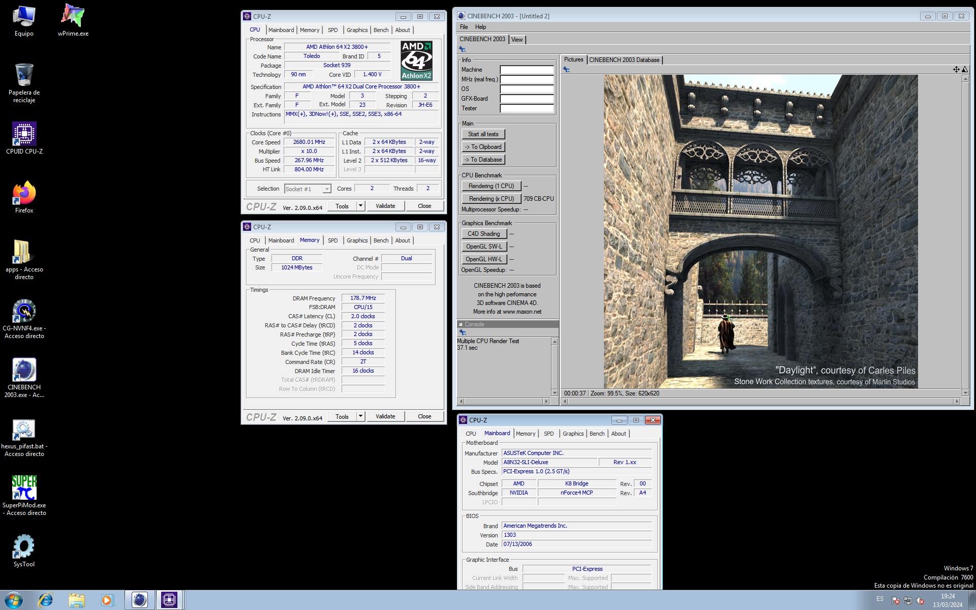The width and height of the screenshot is (976, 610).
Task: Click the rendered Daylight picture
Action: 760,232
